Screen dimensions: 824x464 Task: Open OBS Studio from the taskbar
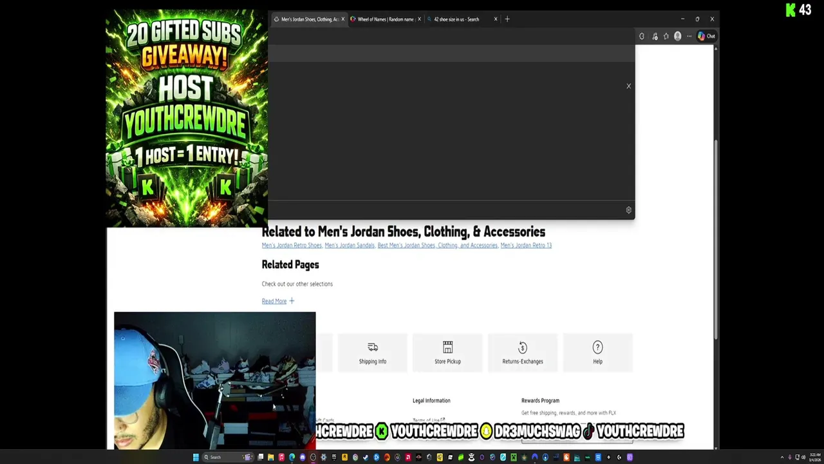[312, 458]
